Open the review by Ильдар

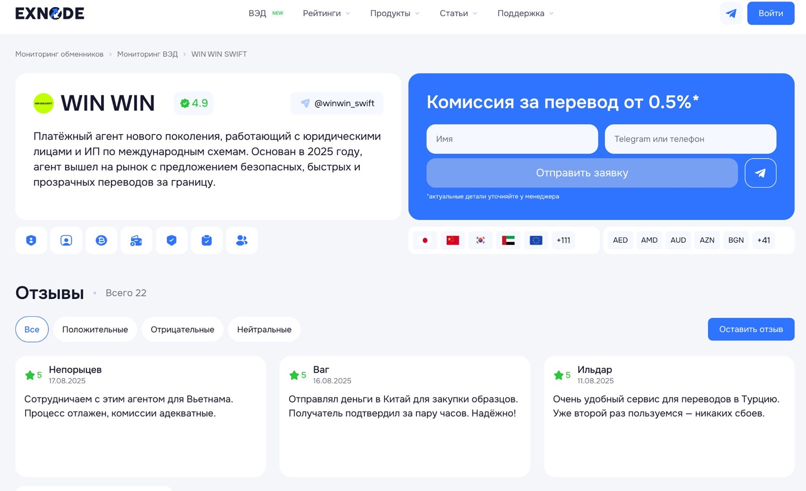click(669, 416)
